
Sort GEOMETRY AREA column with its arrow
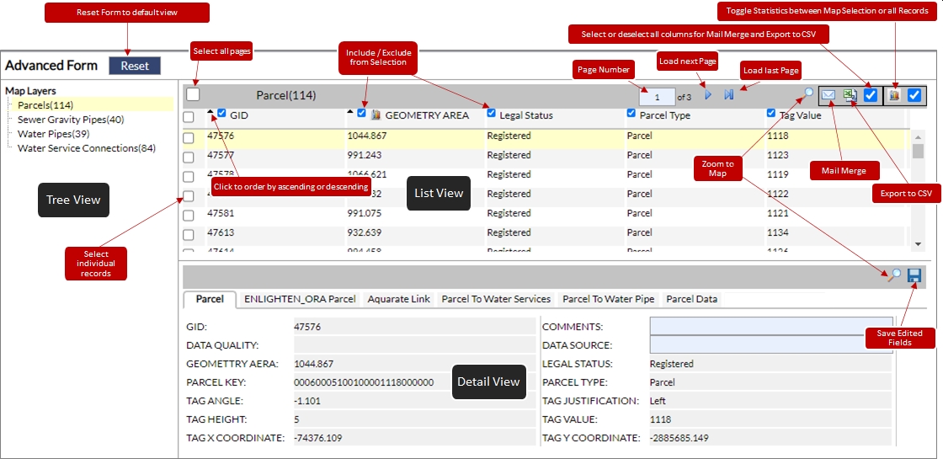[x=350, y=112]
